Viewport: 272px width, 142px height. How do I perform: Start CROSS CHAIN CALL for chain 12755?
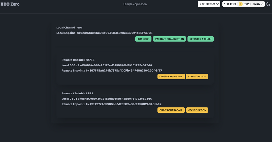[x=171, y=77]
